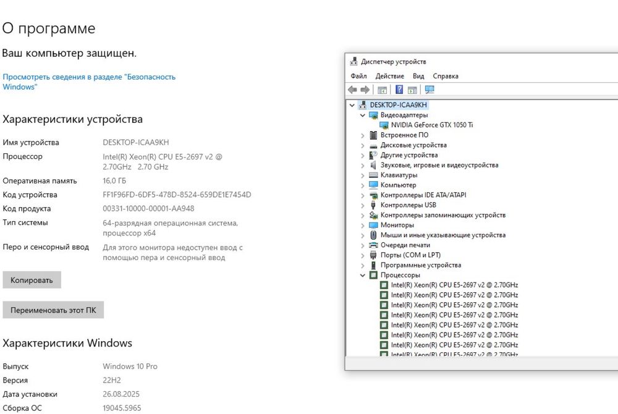
Task: Click the Переименовать этот ПК button
Action: [x=53, y=310]
